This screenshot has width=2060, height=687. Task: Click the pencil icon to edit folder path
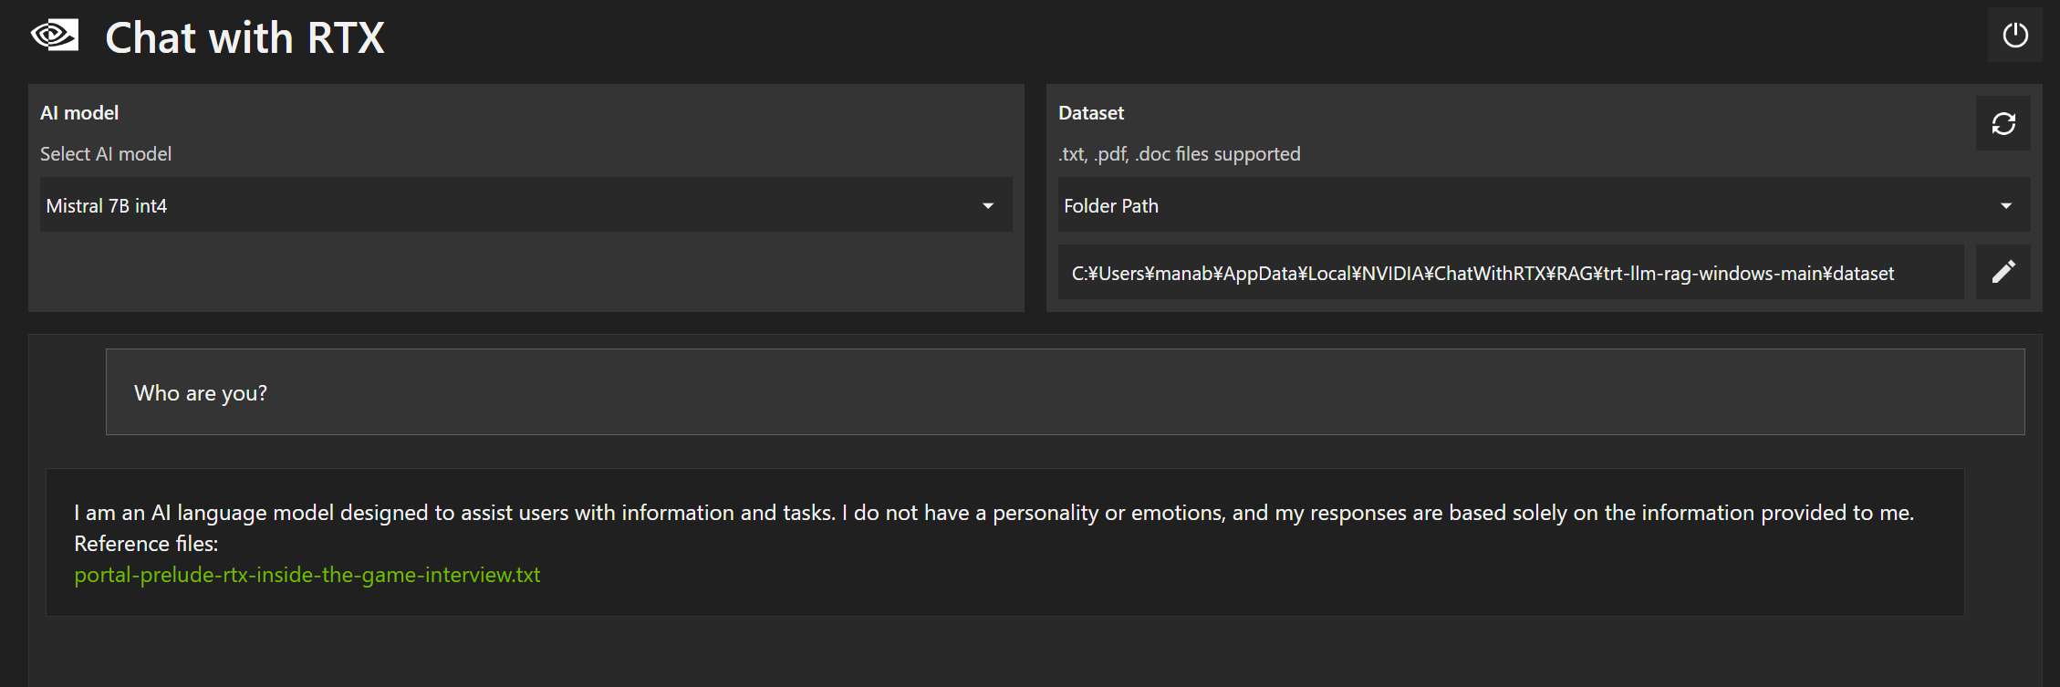[2003, 272]
